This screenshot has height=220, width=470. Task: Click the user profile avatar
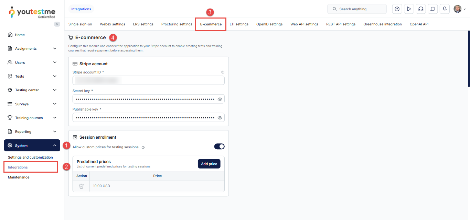(457, 9)
